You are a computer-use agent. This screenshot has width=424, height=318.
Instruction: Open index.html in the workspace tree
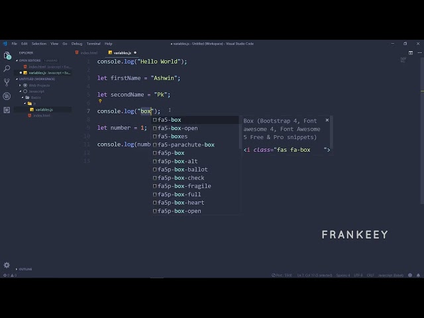coord(43,115)
